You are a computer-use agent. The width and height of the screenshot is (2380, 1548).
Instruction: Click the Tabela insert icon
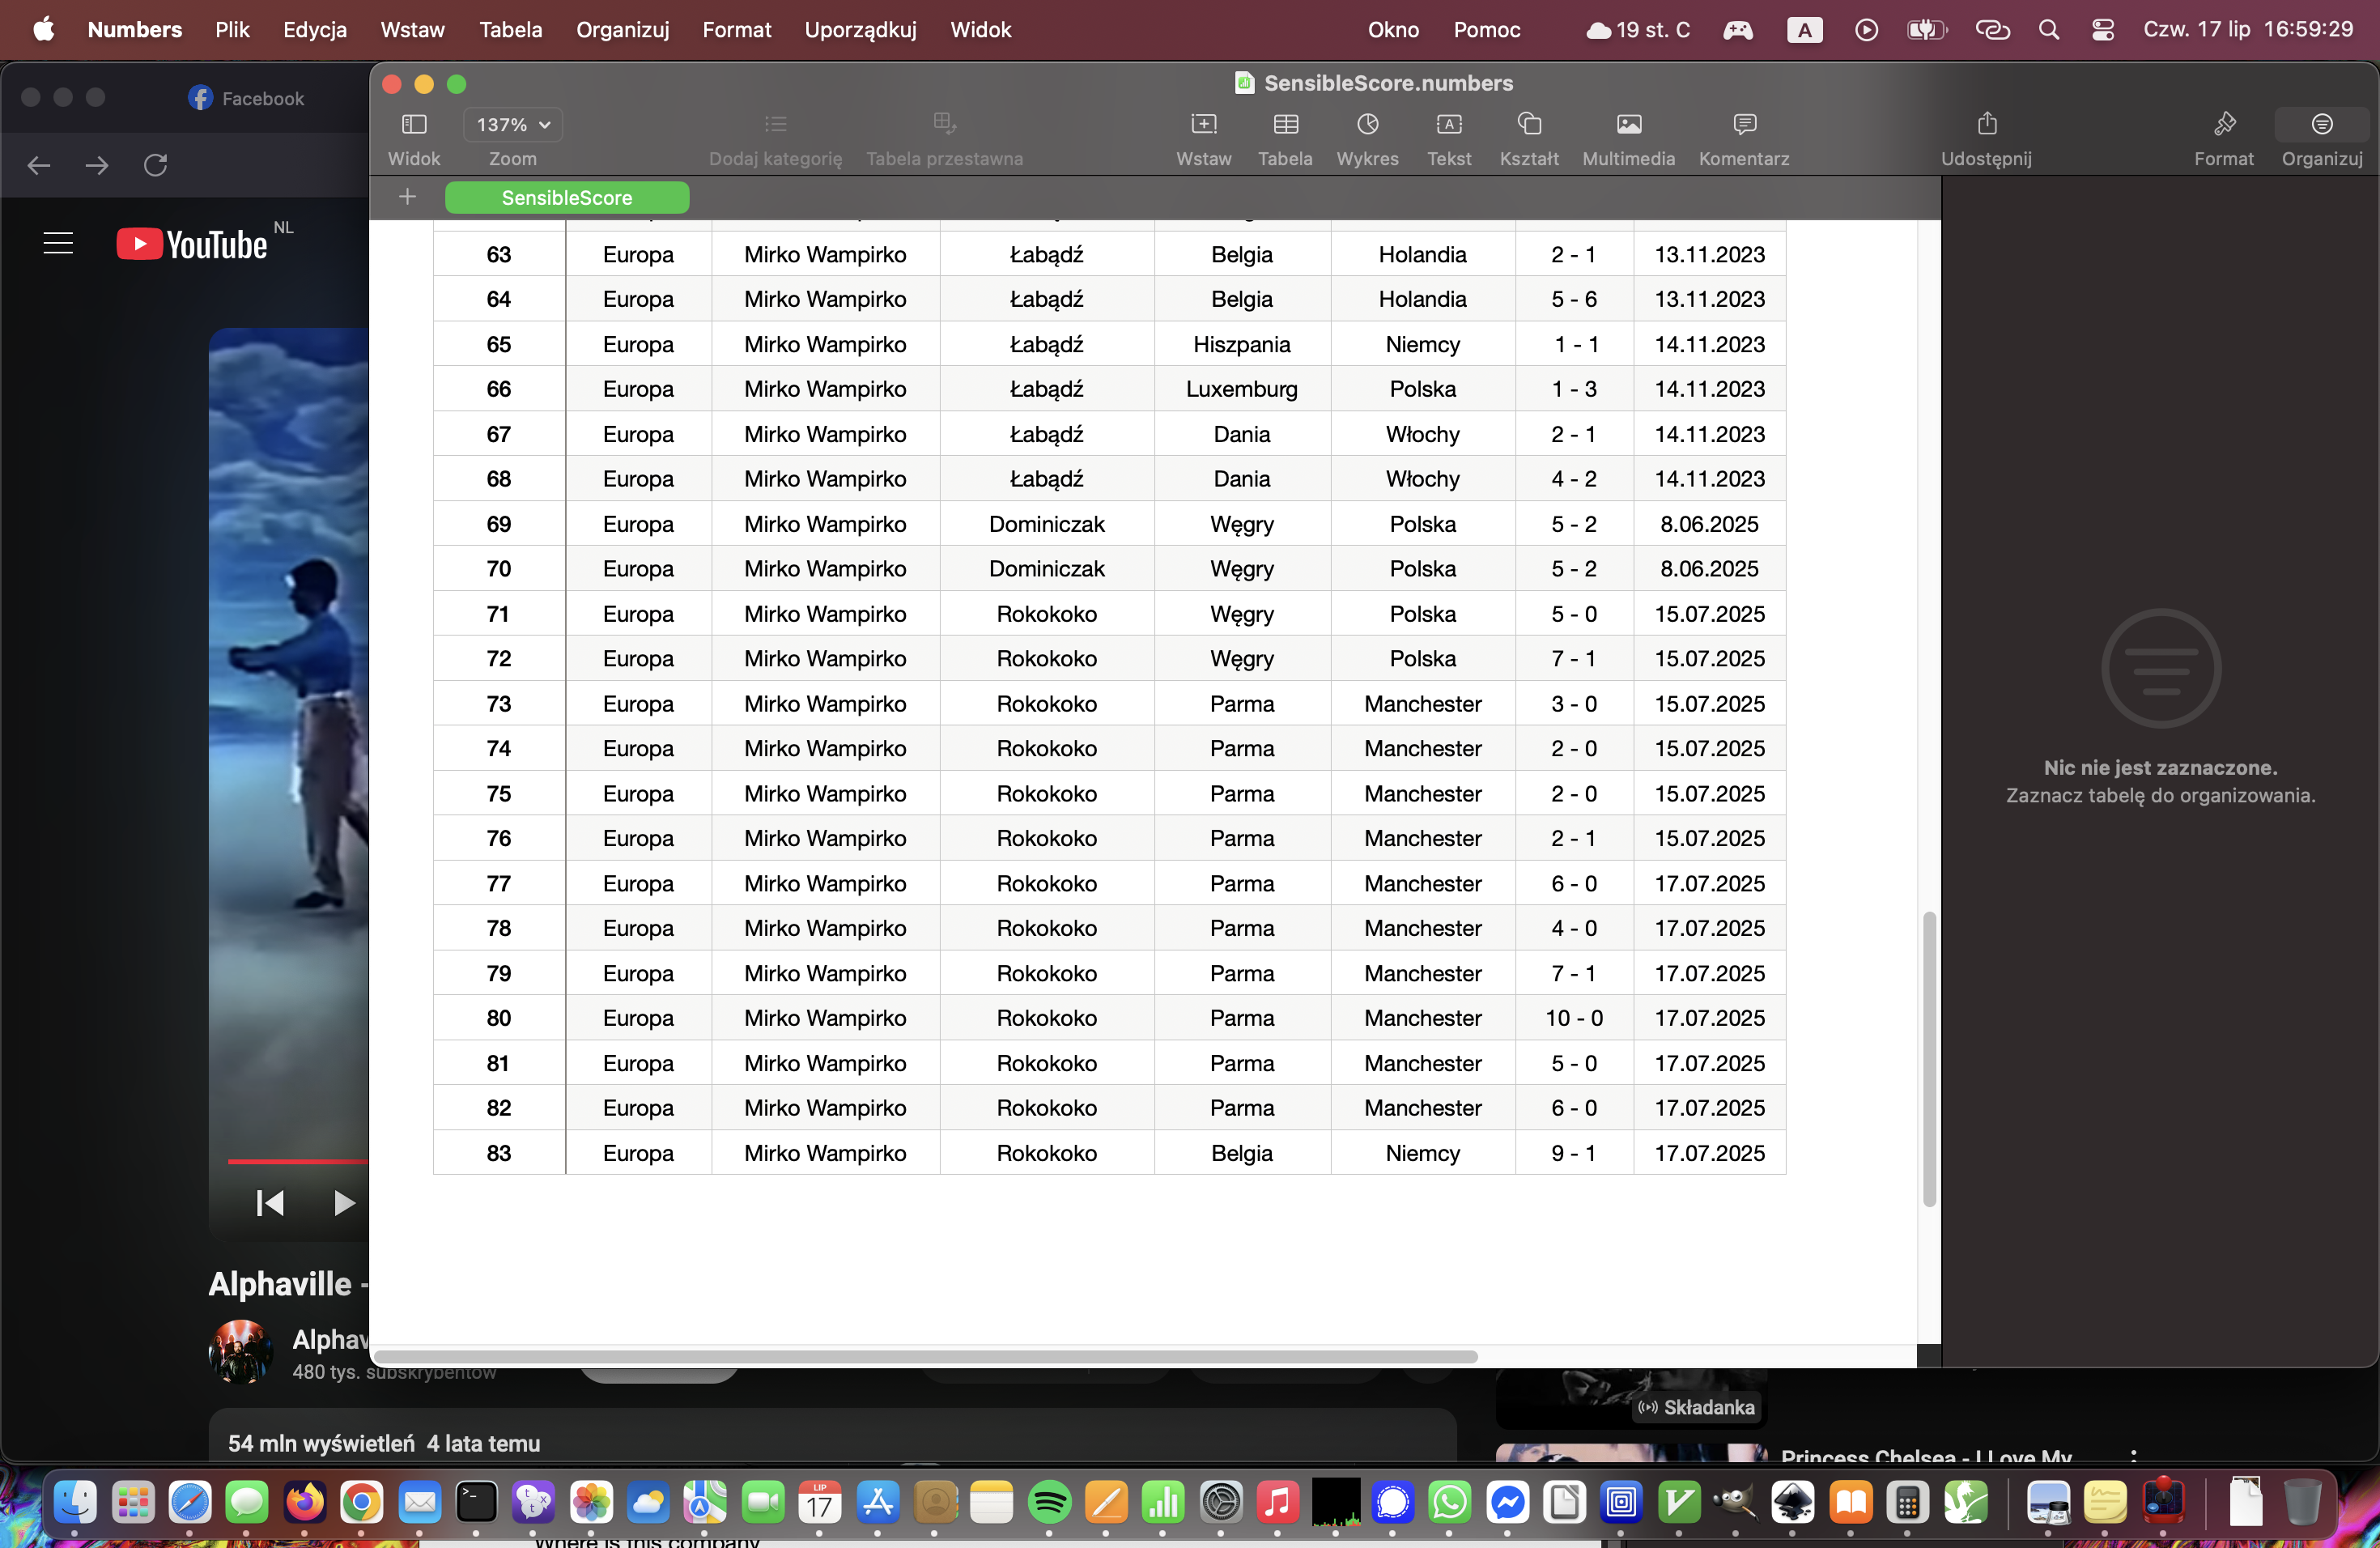(1285, 125)
